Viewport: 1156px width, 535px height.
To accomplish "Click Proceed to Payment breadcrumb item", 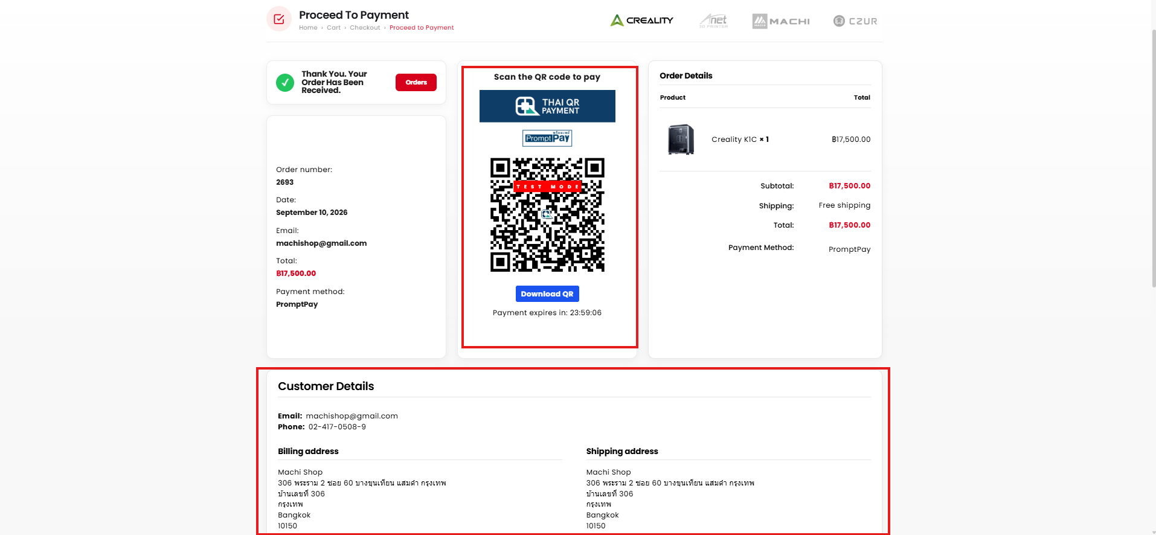I will pos(422,28).
